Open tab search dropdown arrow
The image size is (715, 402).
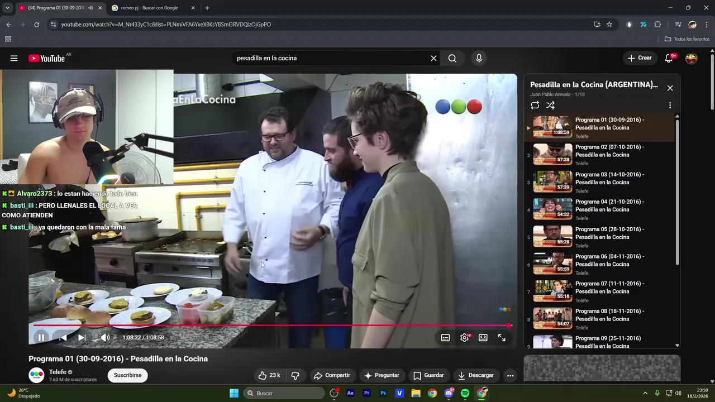click(x=7, y=8)
